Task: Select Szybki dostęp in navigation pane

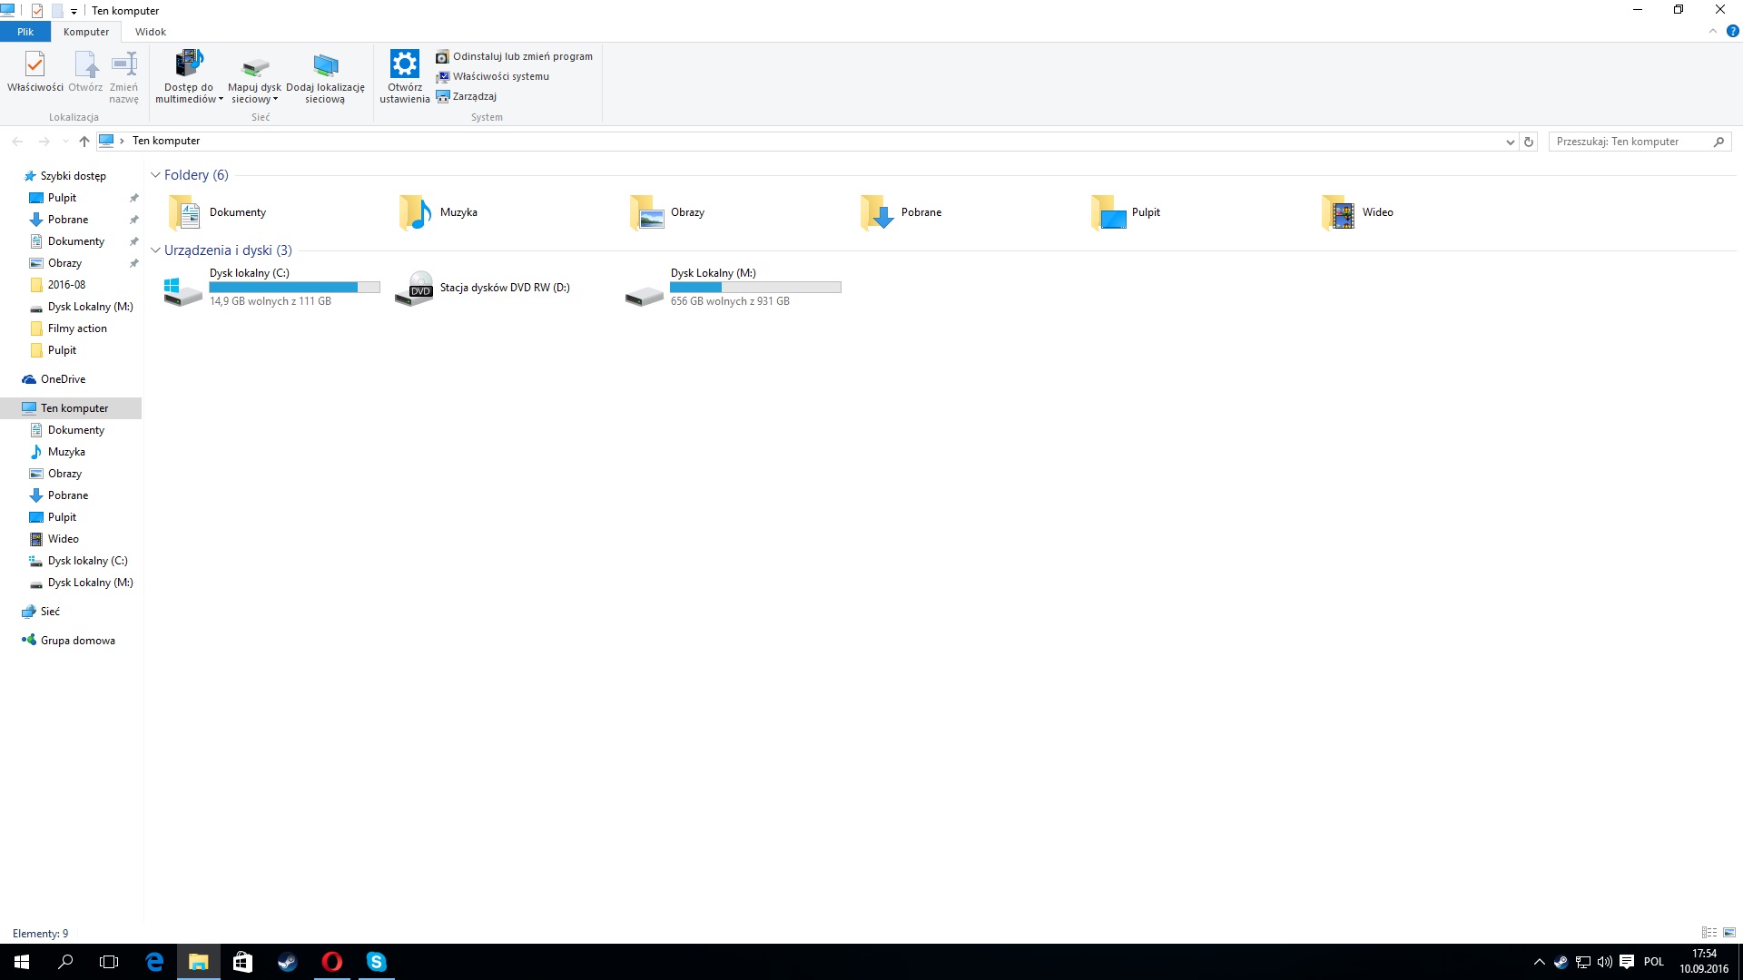Action: [x=74, y=176]
